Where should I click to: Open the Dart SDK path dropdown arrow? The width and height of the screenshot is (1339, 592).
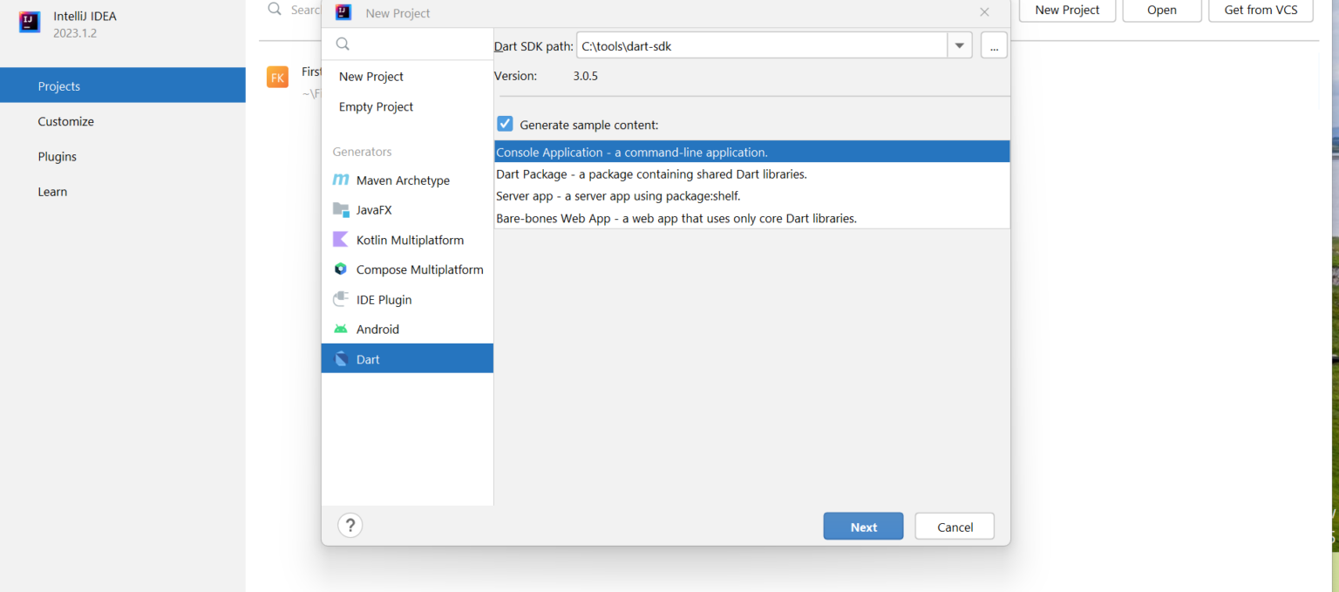pyautogui.click(x=959, y=45)
